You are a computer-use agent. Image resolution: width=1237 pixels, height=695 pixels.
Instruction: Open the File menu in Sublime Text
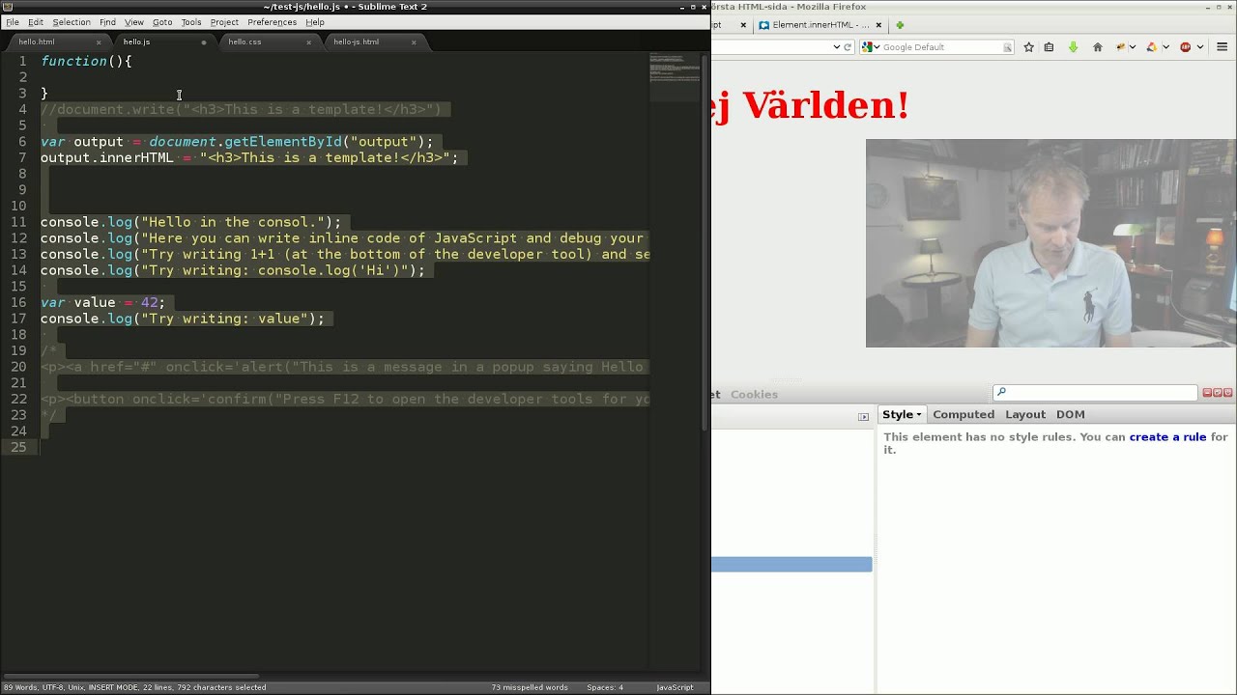(x=13, y=22)
